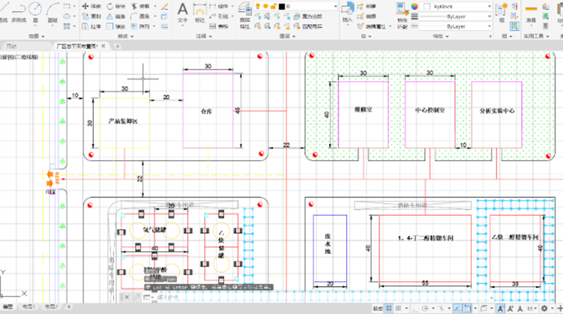
Task: Click the Insert block (插入) icon
Action: (348, 10)
